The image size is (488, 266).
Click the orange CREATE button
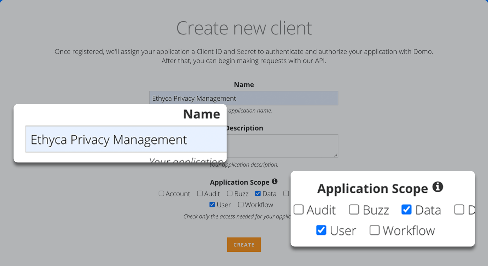pyautogui.click(x=244, y=245)
